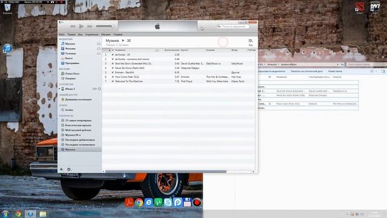This screenshot has width=387, height=218.
Task: Uncheck Welcome To The Machine song
Action: click(x=113, y=81)
